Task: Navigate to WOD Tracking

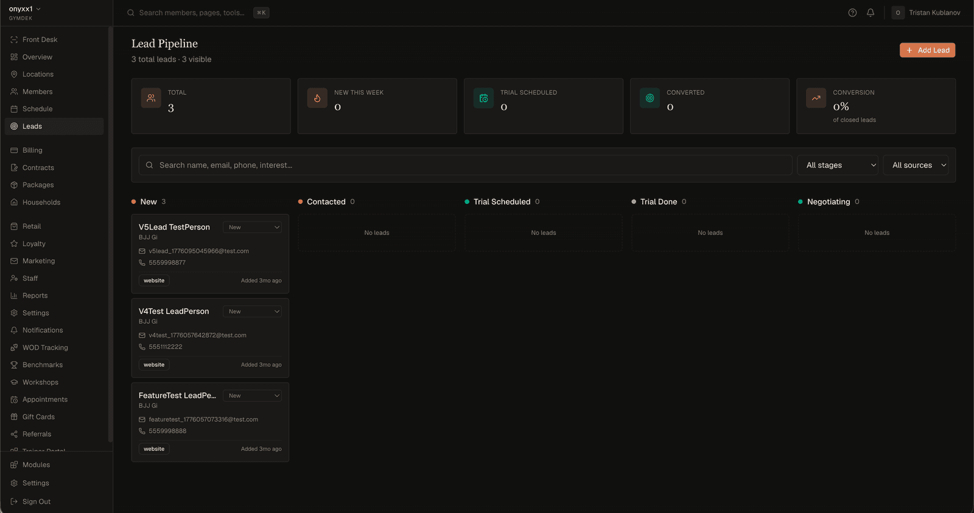Action: (x=54, y=347)
